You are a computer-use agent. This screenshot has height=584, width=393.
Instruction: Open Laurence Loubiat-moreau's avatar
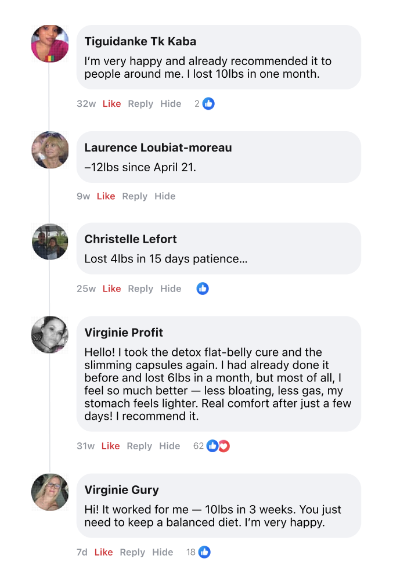click(x=50, y=150)
